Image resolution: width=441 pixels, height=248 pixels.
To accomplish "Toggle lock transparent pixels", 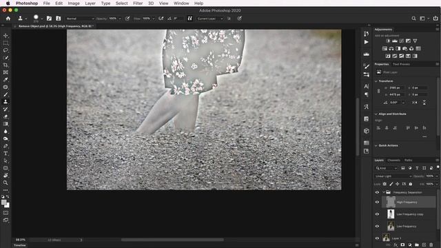I will click(x=384, y=184).
